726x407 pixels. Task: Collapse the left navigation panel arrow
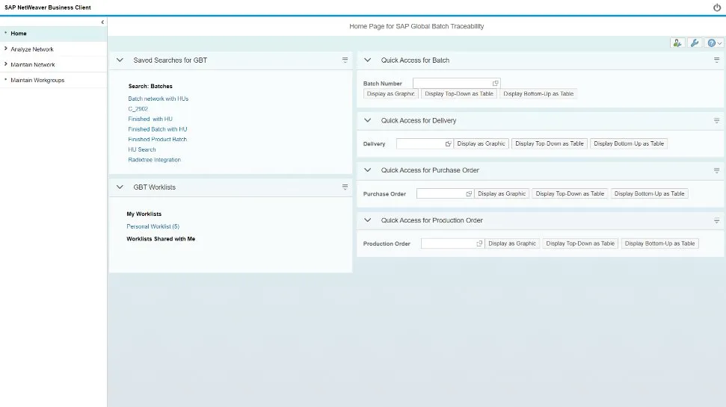coord(102,22)
